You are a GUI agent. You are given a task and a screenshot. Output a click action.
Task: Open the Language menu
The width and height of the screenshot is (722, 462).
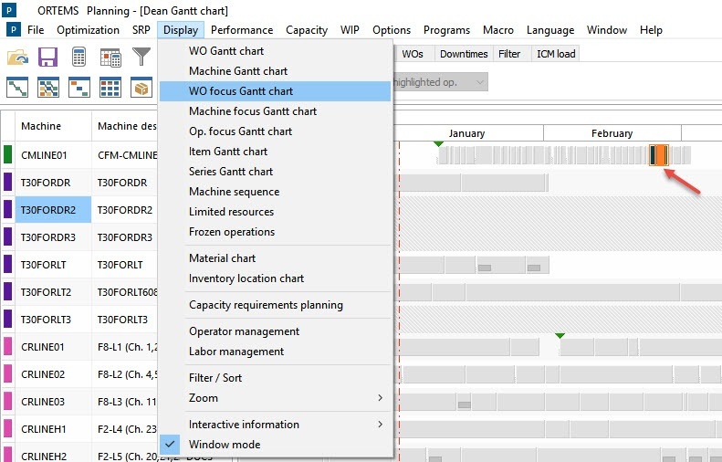(x=550, y=30)
